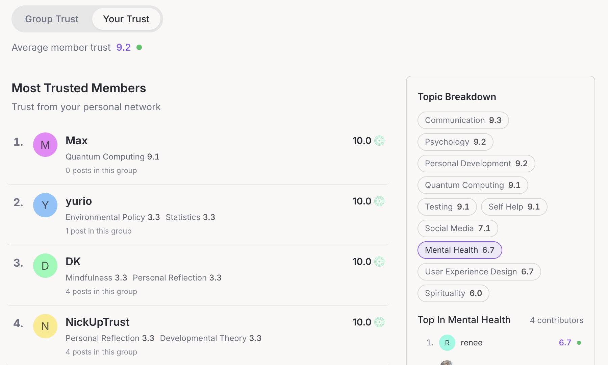
Task: Select the Communication 9.3 topic chip
Action: coord(463,120)
